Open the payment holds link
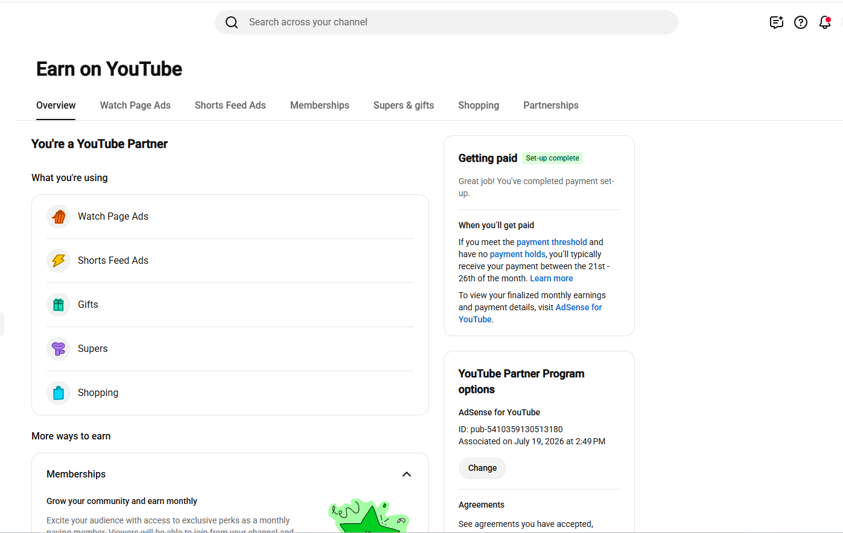The height and width of the screenshot is (533, 843). 518,254
